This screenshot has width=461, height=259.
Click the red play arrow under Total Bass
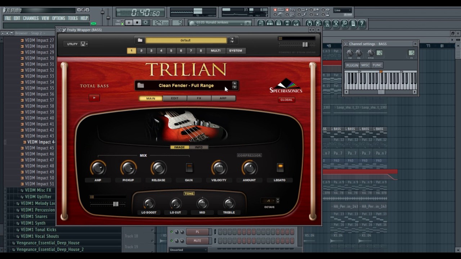94,97
